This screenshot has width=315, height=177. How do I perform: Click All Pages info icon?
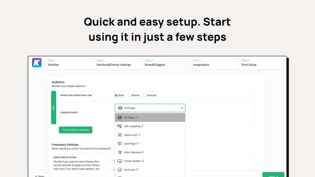click(137, 117)
